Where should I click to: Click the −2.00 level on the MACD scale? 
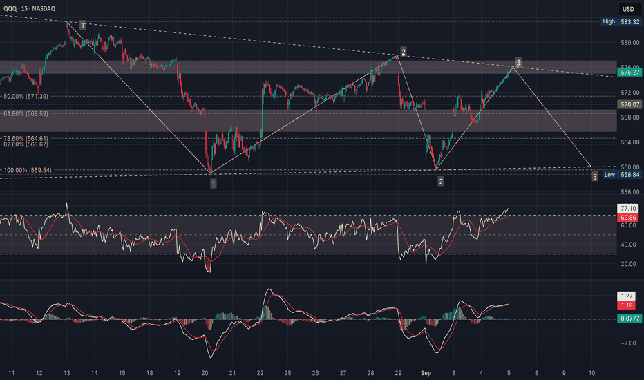[628, 343]
